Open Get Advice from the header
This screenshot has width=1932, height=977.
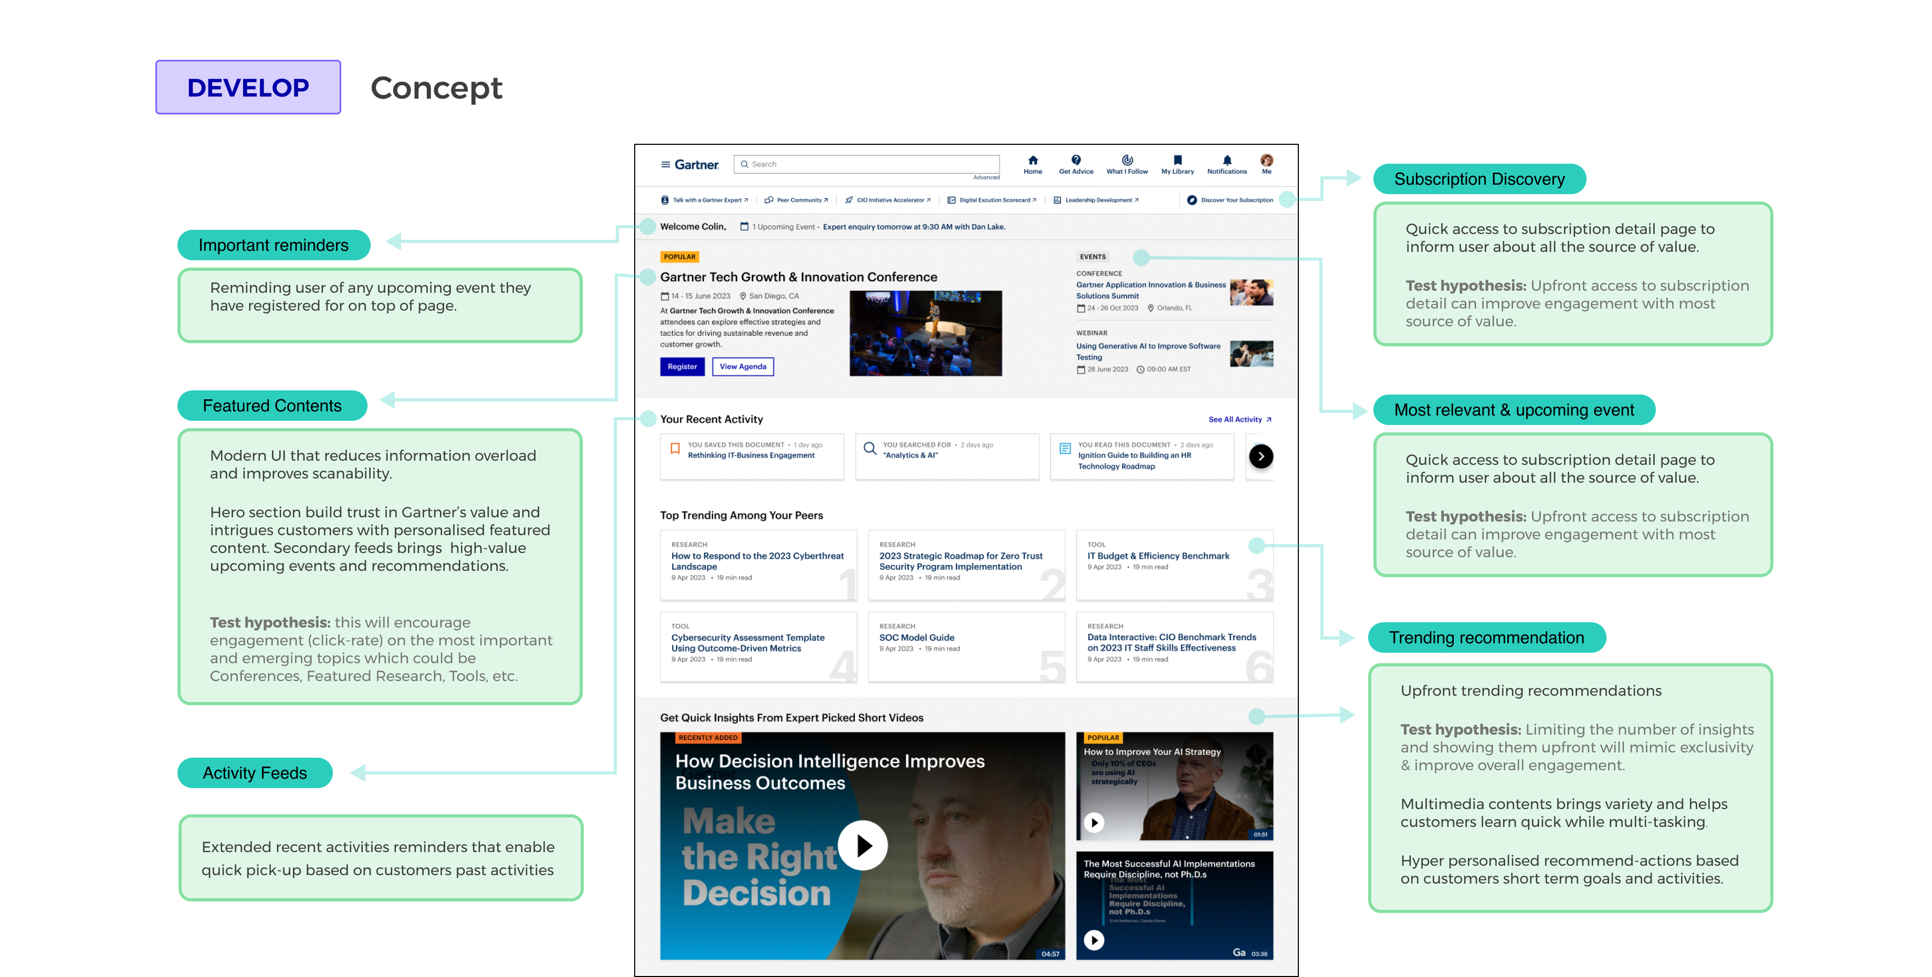[1076, 160]
